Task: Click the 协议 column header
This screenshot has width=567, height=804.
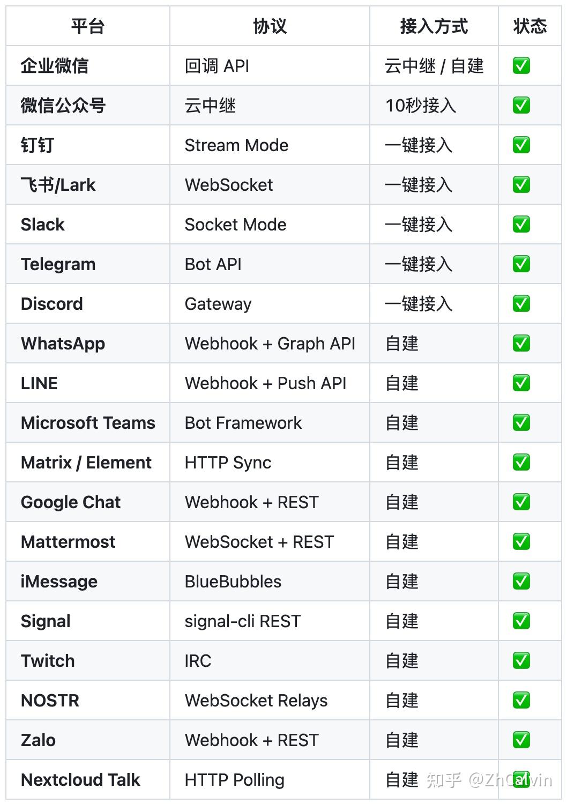Action: pyautogui.click(x=270, y=26)
